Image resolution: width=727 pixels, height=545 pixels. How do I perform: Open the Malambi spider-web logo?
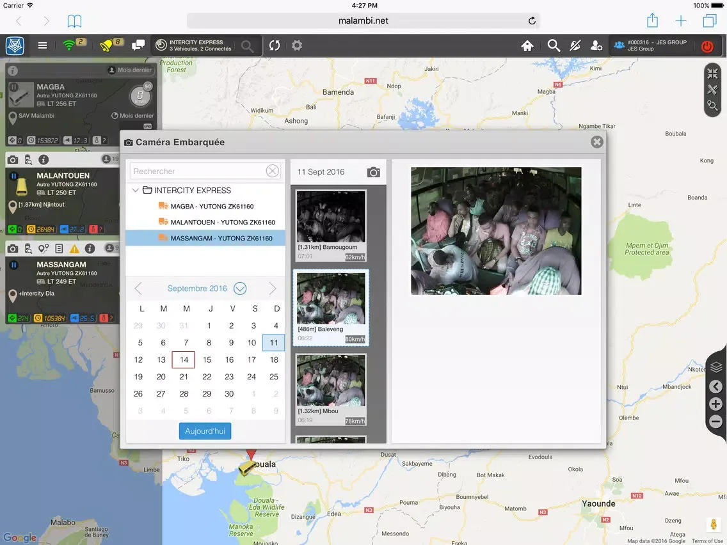point(15,45)
